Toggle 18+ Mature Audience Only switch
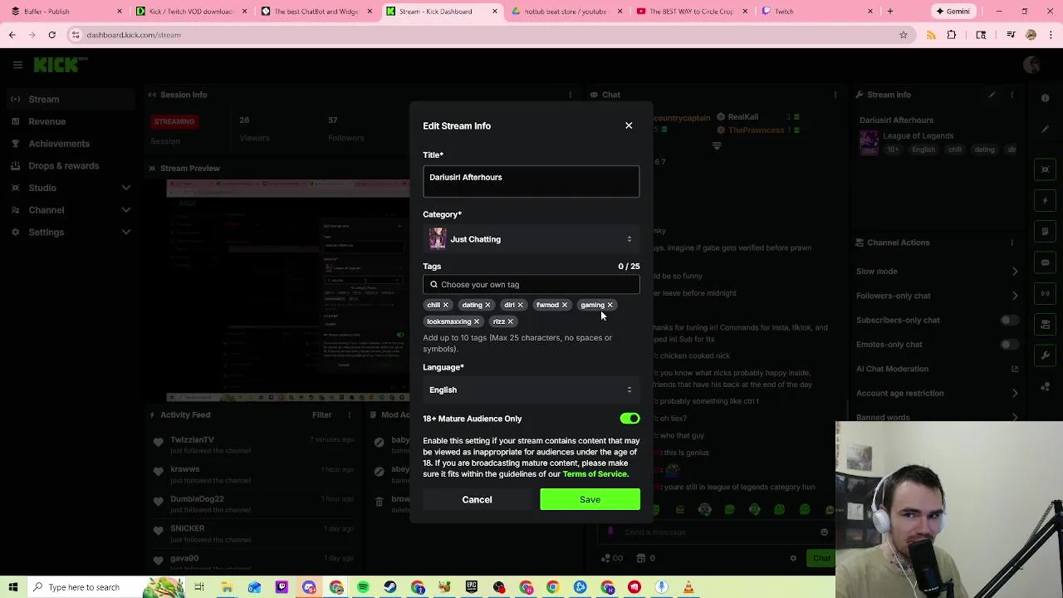The width and height of the screenshot is (1063, 598). [629, 419]
